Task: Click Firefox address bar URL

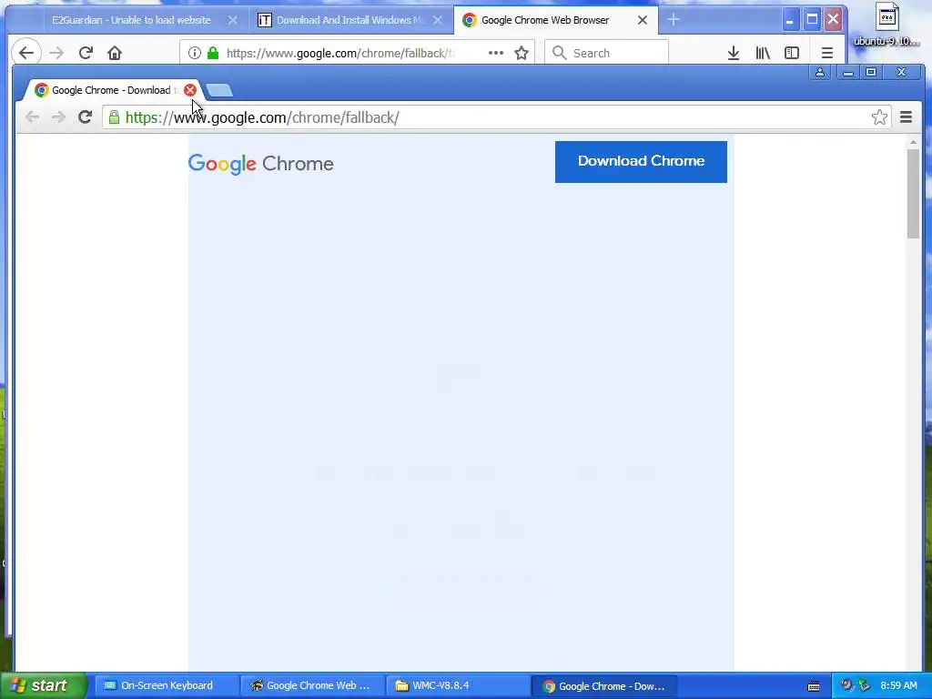Action: [x=340, y=53]
